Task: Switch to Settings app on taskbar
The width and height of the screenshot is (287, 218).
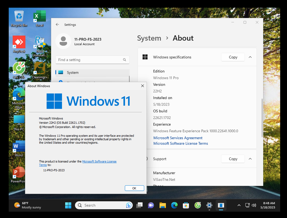Action: [209, 205]
